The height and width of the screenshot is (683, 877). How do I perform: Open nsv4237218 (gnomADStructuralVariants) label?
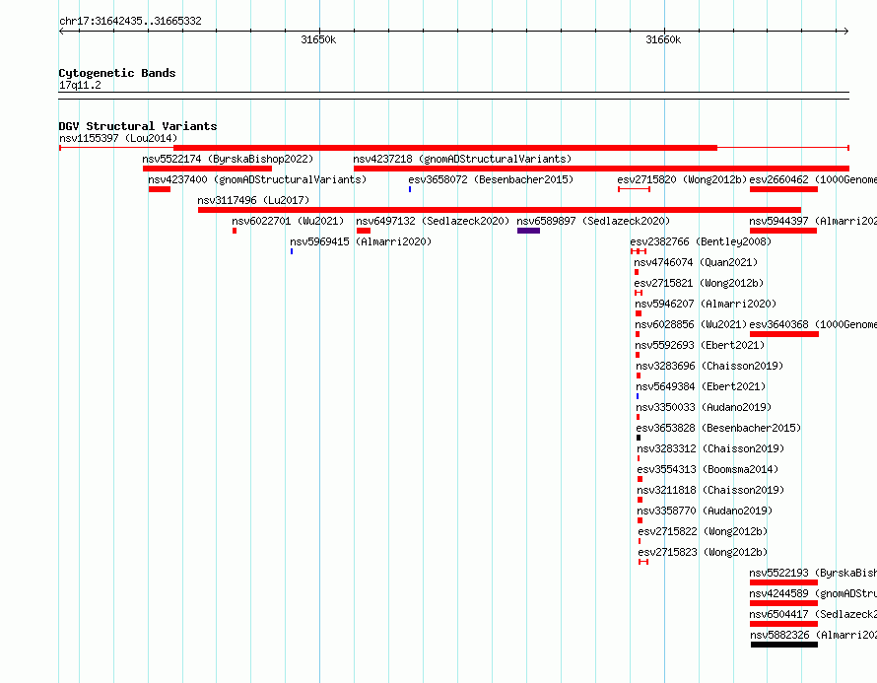point(462,159)
